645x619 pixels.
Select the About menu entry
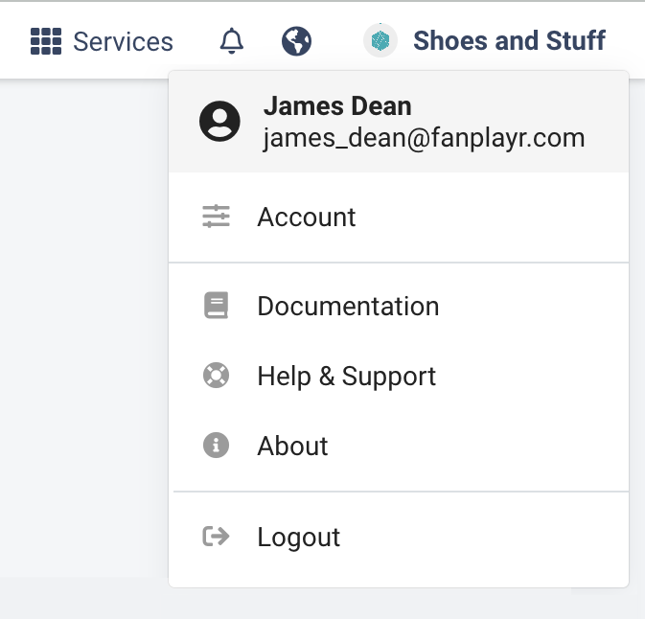pos(399,446)
